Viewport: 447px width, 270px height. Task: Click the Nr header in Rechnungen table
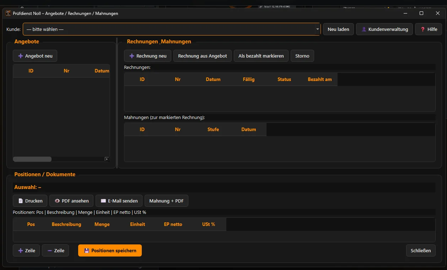[178, 79]
